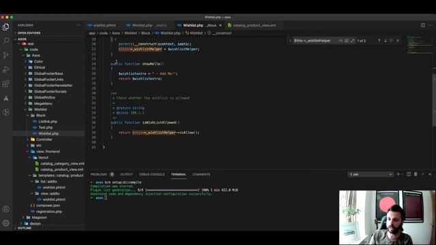Open Listlink.php in explorer
This screenshot has width=436, height=245.
[48, 121]
